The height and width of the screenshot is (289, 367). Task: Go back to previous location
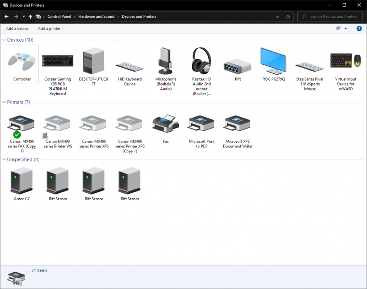coord(7,17)
